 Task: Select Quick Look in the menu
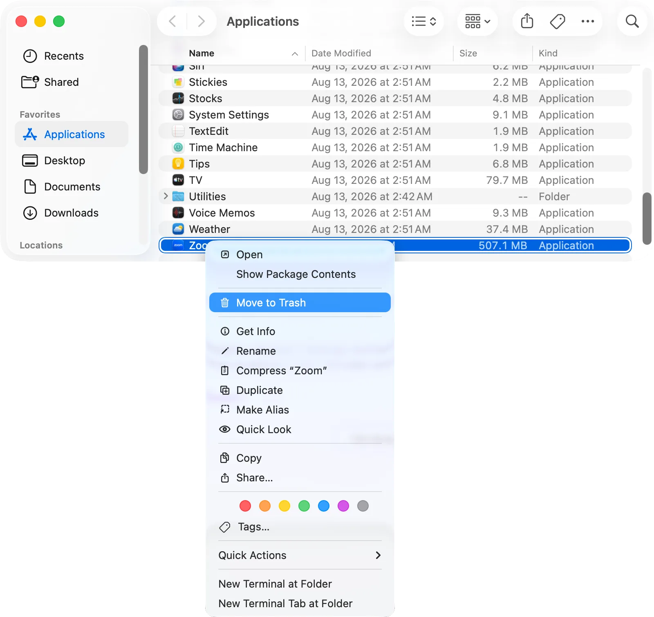click(x=300, y=429)
